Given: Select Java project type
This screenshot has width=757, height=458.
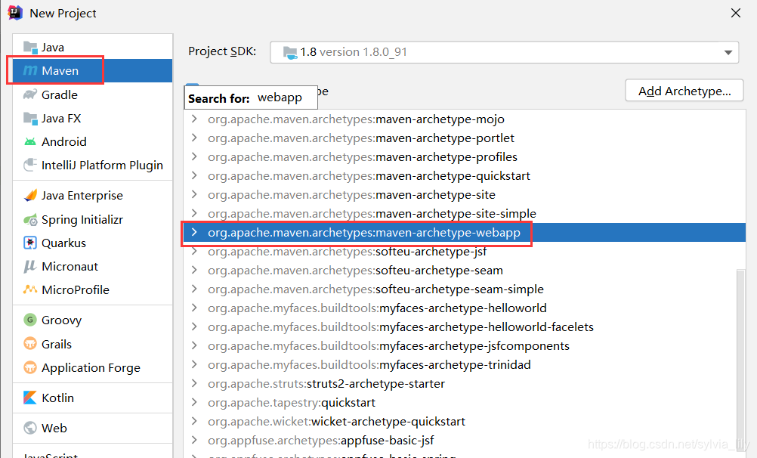Looking at the screenshot, I should 92,48.
